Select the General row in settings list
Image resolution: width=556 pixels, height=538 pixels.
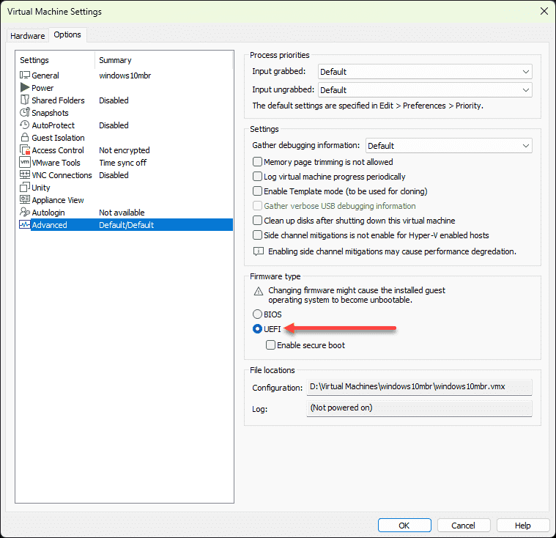pos(126,75)
